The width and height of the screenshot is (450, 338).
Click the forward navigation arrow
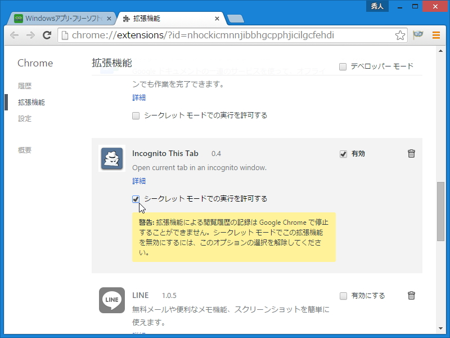[31, 35]
